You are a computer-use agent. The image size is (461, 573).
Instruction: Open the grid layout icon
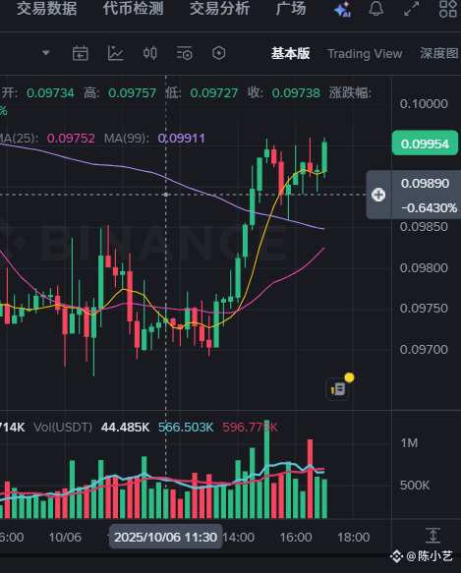click(x=448, y=9)
